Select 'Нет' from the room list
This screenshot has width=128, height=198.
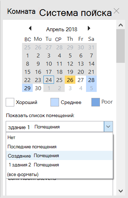coord(59,137)
